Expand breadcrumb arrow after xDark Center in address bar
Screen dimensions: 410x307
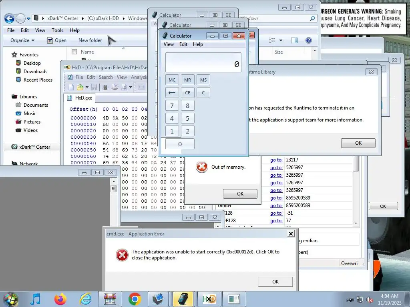tap(82, 18)
